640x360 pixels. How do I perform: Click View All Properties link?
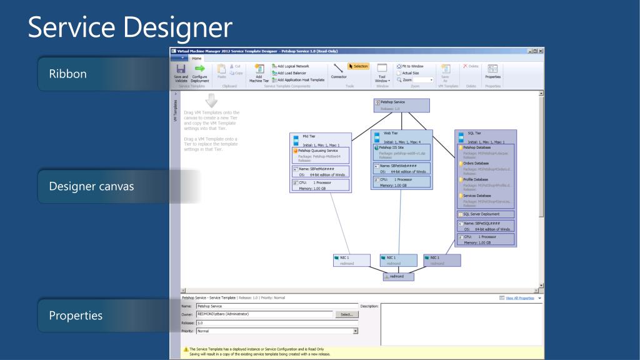[x=519, y=298]
